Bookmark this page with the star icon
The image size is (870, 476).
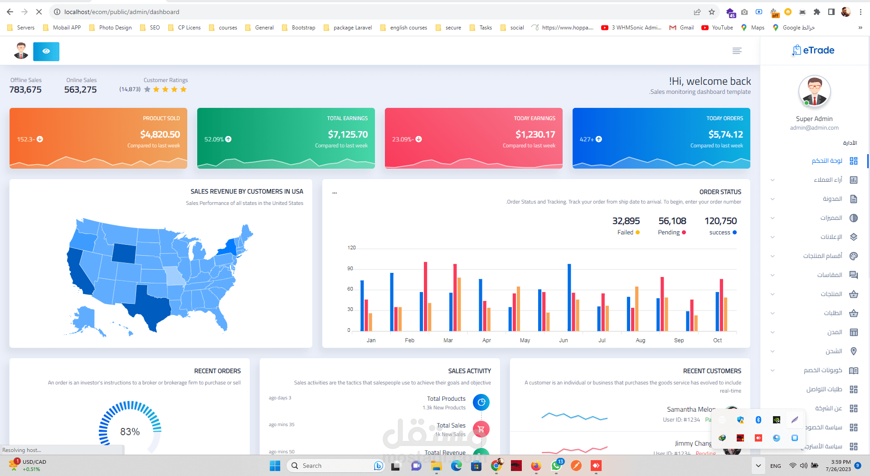pos(712,12)
